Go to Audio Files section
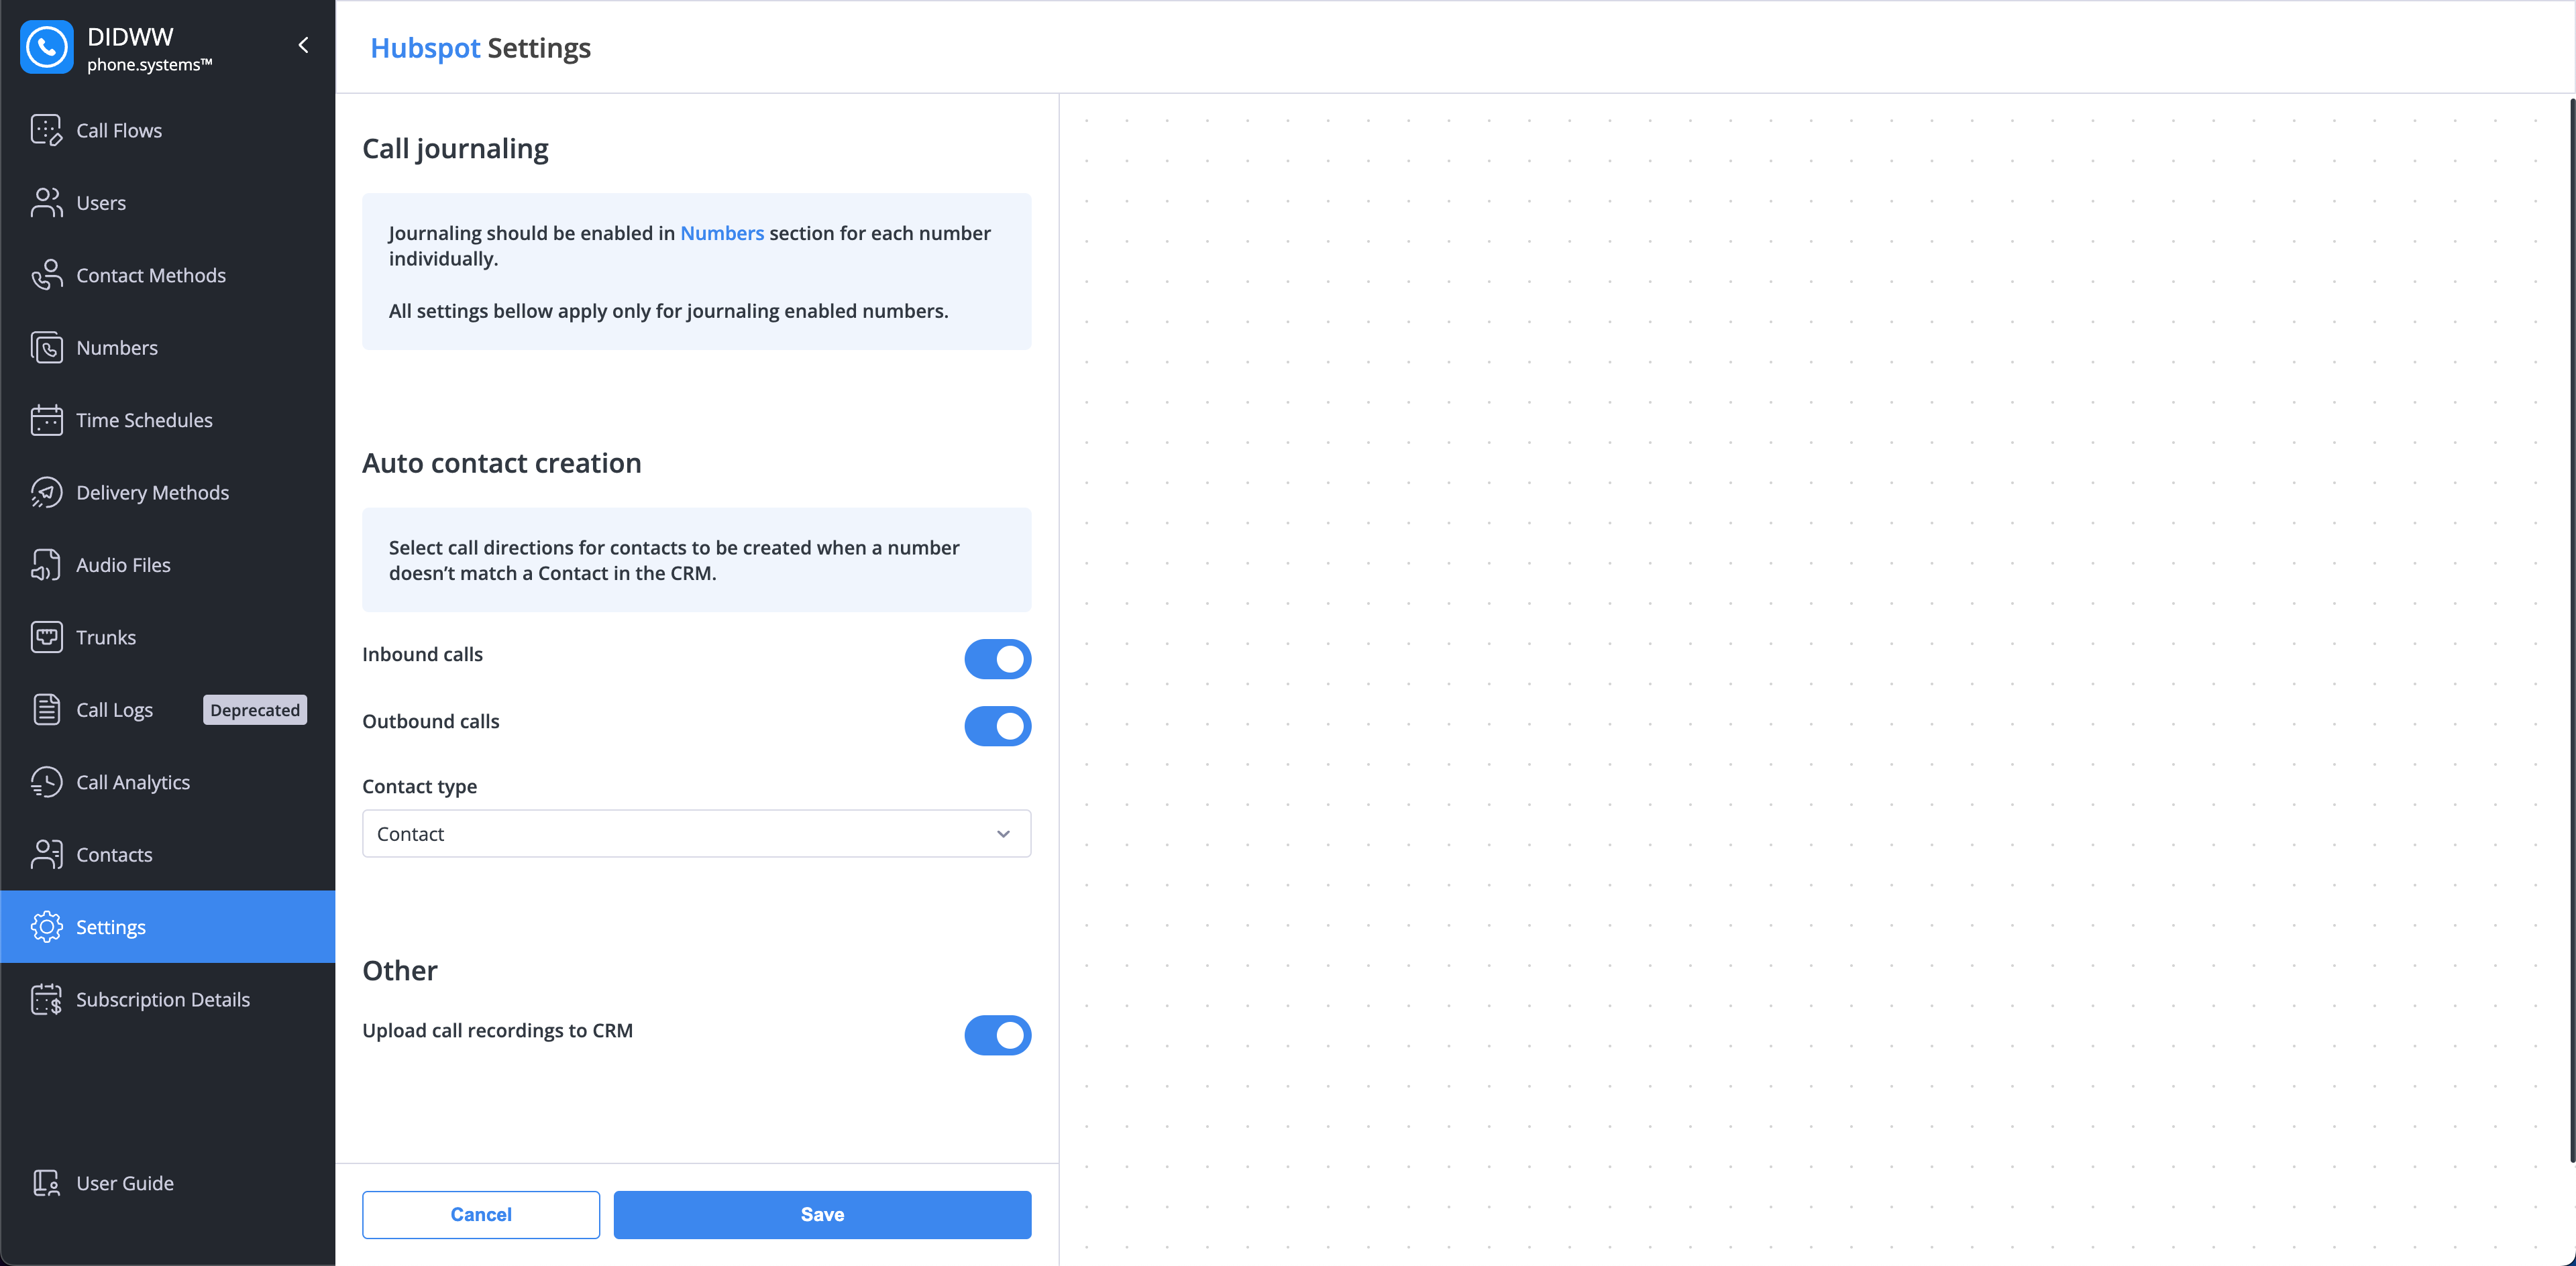Screen dimensions: 2576x1266 click(167, 565)
